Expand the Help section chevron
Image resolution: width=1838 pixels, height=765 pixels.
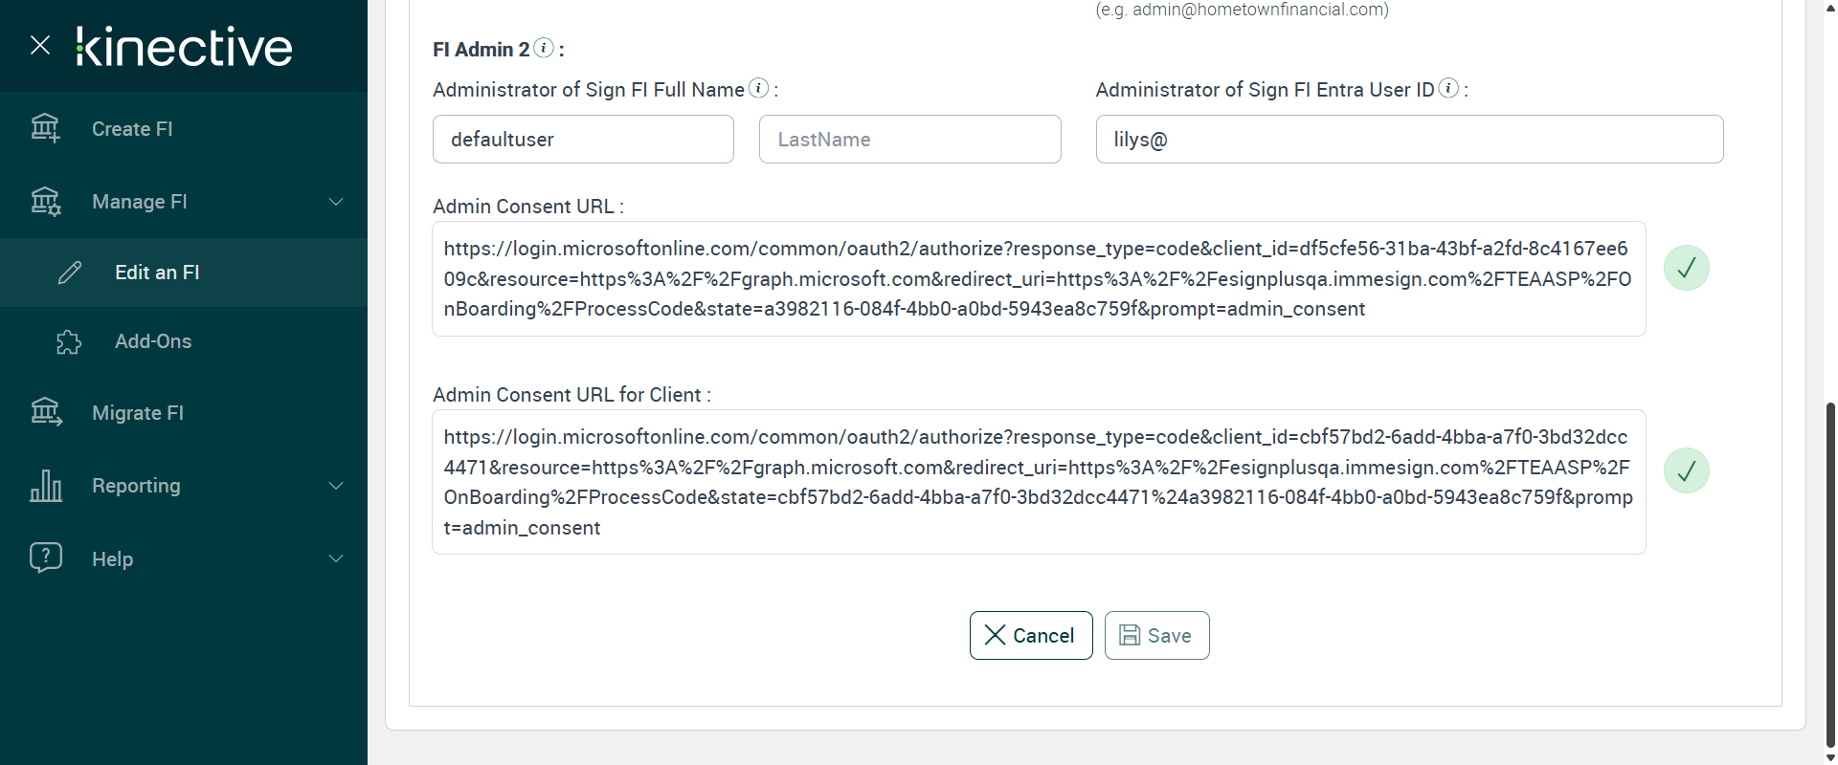336,558
